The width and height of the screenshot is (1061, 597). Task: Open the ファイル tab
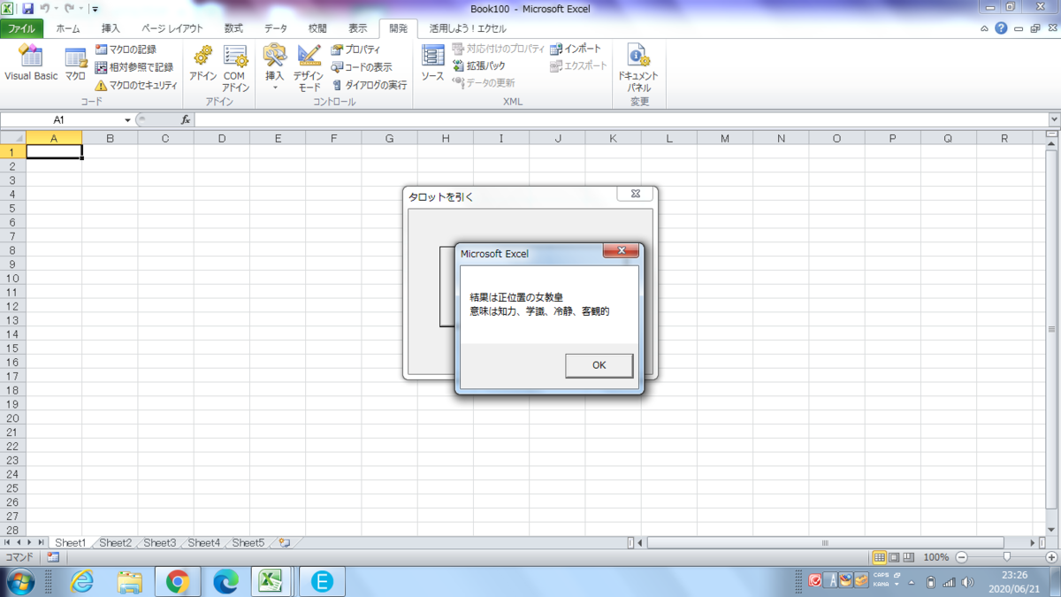[x=22, y=28]
